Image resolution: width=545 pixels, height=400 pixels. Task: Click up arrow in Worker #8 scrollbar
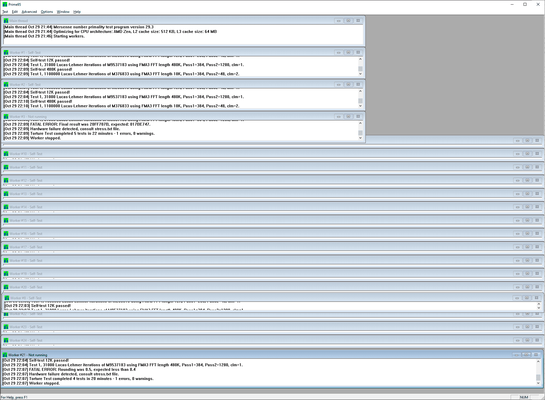tap(539, 304)
